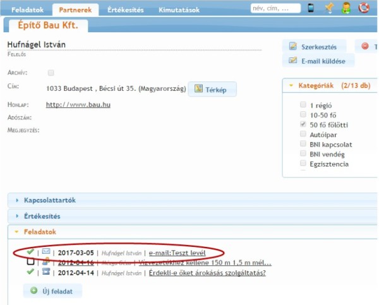Click the name/address search field
This screenshot has width=379, height=305.
[275, 8]
